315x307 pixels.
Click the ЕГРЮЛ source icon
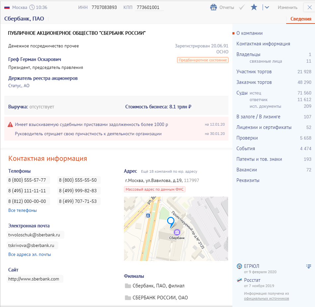pos(239,266)
